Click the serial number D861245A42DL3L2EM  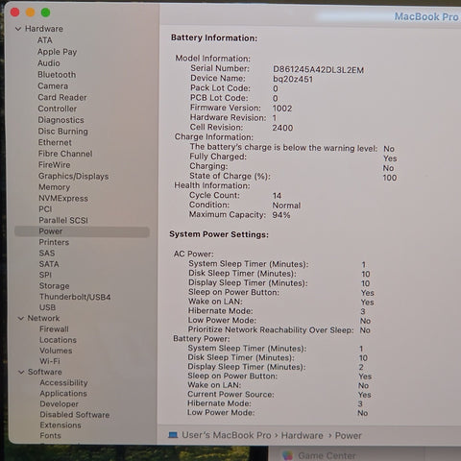click(x=318, y=70)
